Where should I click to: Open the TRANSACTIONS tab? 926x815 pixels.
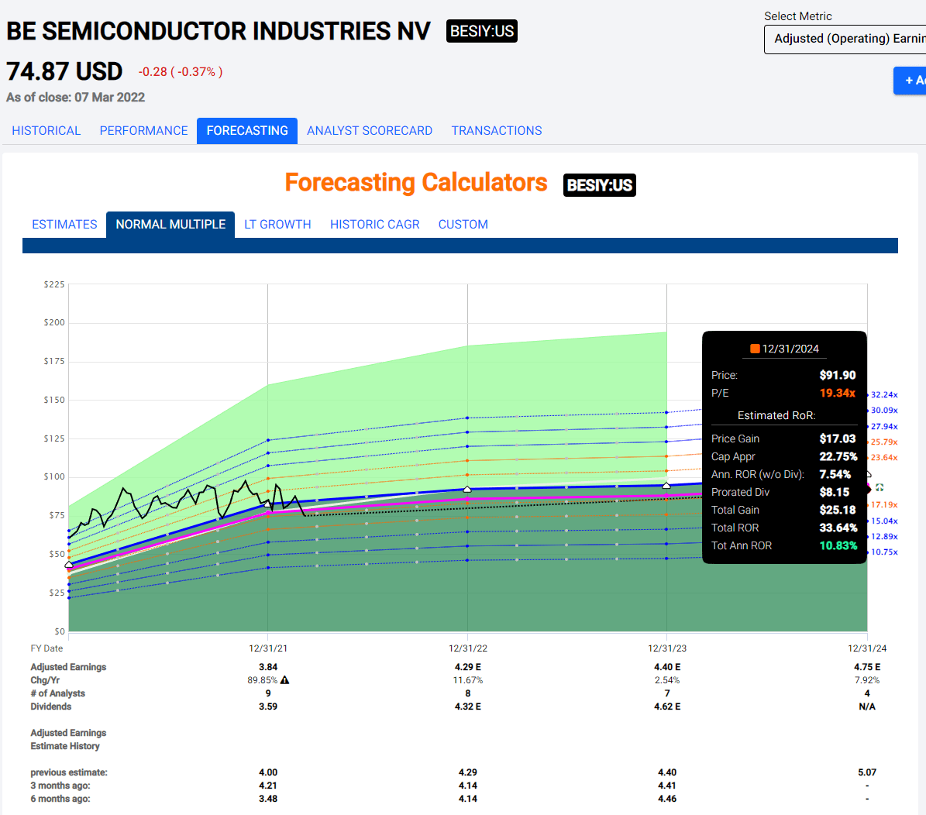click(x=497, y=130)
